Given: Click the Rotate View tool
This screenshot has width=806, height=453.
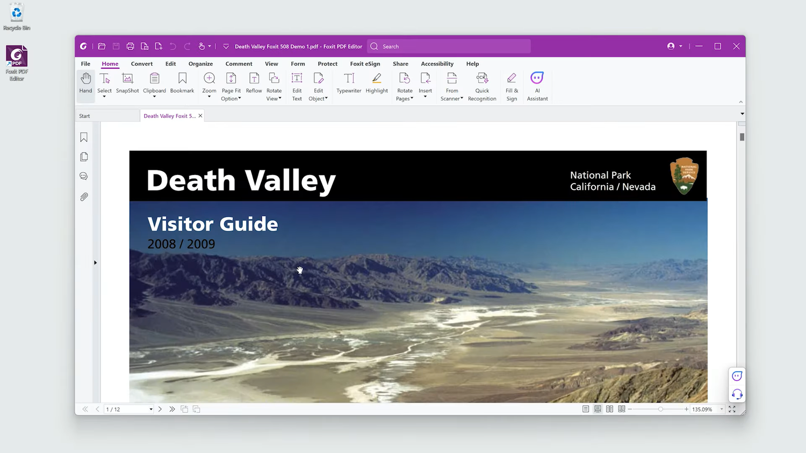Looking at the screenshot, I should pyautogui.click(x=274, y=86).
